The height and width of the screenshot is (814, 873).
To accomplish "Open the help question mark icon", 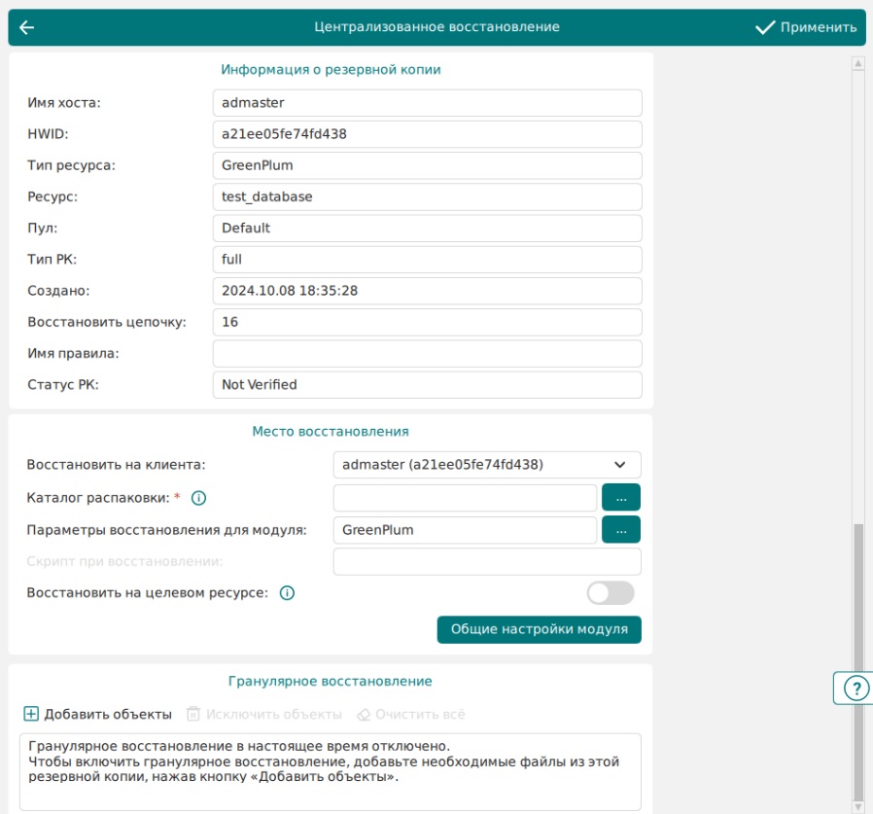I will point(855,689).
